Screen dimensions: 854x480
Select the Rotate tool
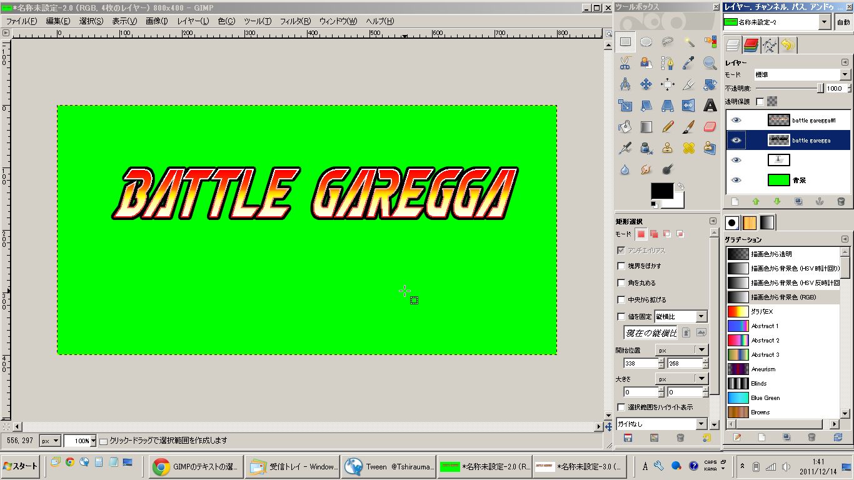[x=710, y=84]
